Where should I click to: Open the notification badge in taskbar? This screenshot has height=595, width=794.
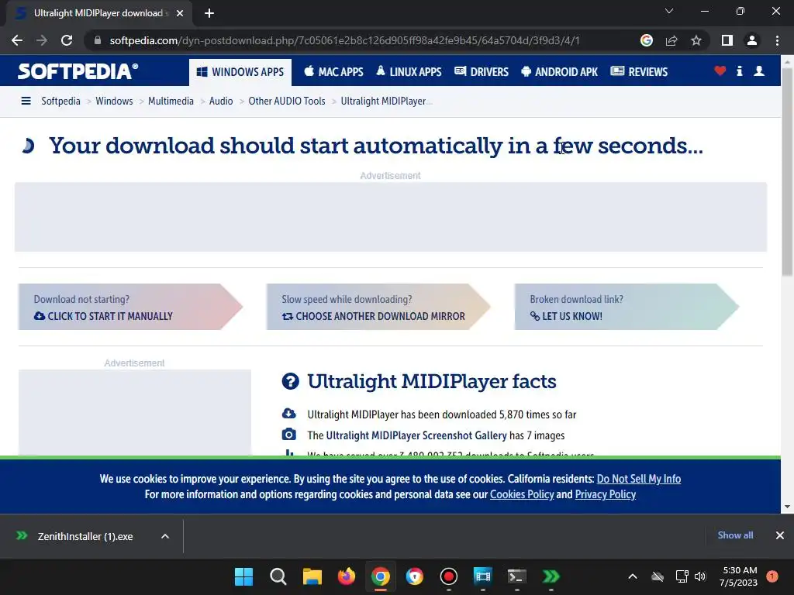coord(772,576)
